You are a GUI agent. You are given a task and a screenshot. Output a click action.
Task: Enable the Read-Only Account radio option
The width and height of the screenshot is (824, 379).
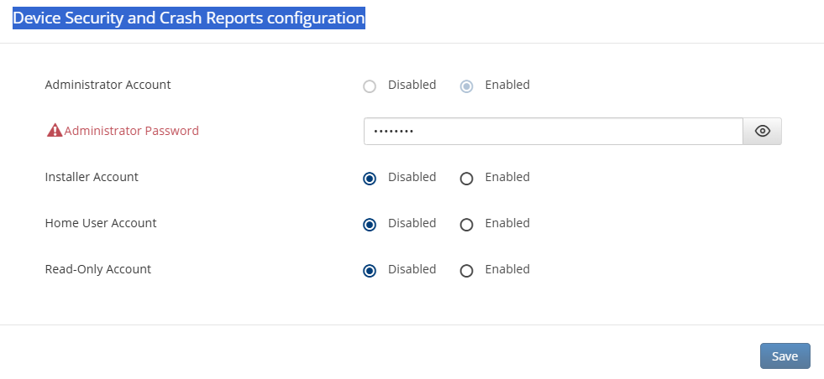click(467, 270)
